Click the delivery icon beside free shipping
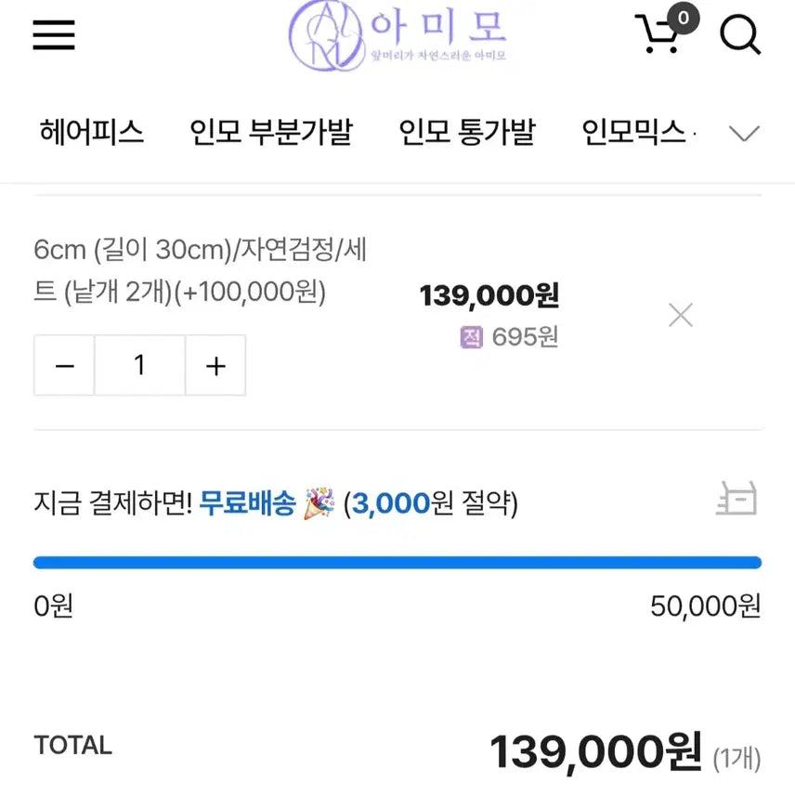This screenshot has height=795, width=795. click(x=736, y=500)
